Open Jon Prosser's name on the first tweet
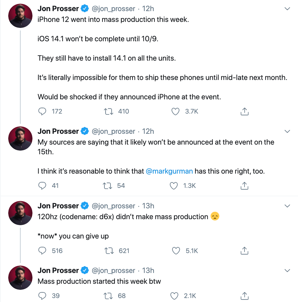The height and width of the screenshot is (302, 298). tap(58, 9)
